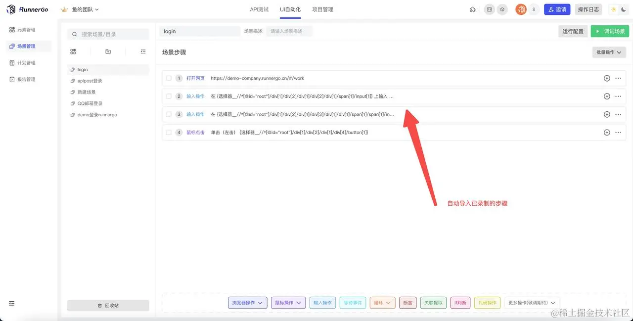The image size is (633, 321).
Task: Expand the 鼠标操作 dropdown
Action: click(x=289, y=303)
